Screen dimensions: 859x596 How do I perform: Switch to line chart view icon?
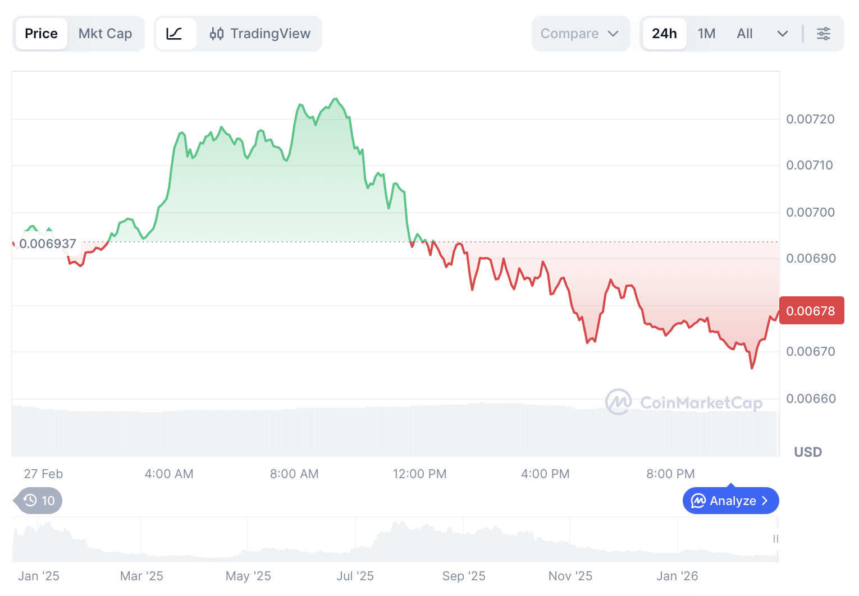tap(175, 34)
